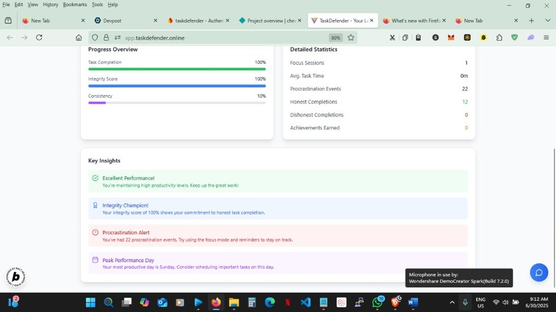Viewport: 556px width, 312px height.
Task: Click the Integrity Score progress bar
Action: point(177,85)
